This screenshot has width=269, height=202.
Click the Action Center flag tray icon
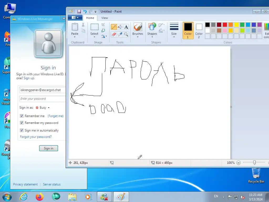click(230, 197)
